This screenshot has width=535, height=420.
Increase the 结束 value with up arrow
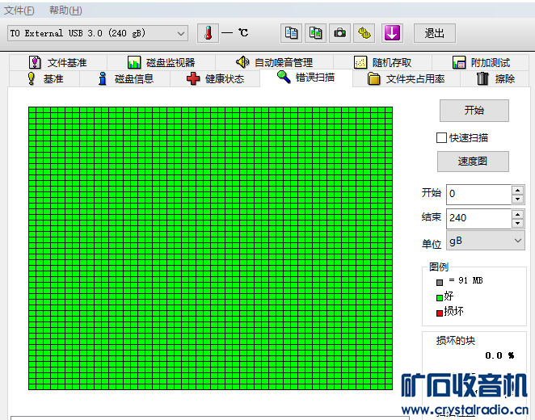point(517,214)
